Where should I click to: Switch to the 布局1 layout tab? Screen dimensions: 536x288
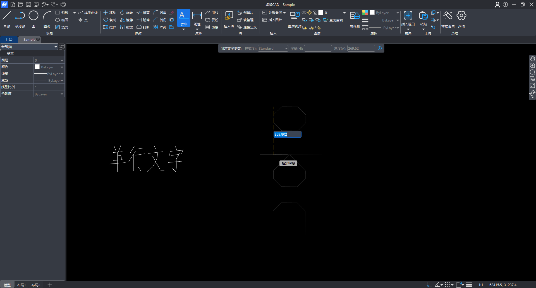coord(21,285)
